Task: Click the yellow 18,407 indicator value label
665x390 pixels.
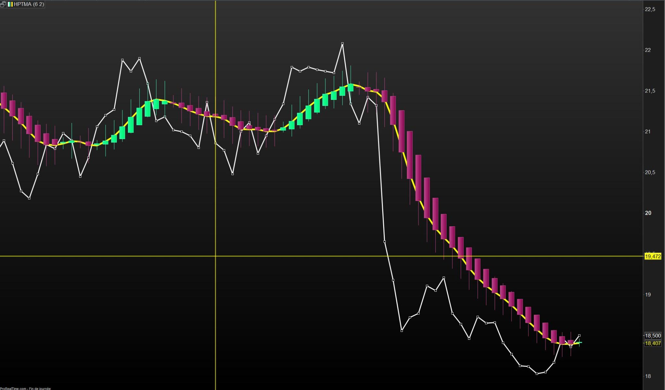Action: (653, 343)
